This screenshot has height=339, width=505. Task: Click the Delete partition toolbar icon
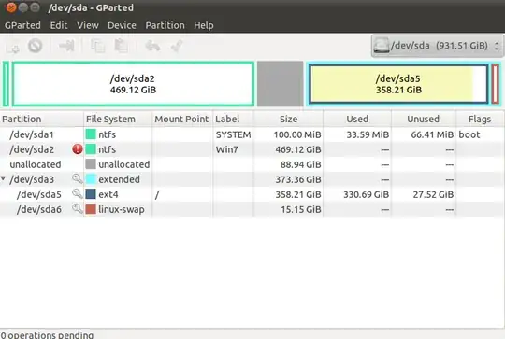36,46
